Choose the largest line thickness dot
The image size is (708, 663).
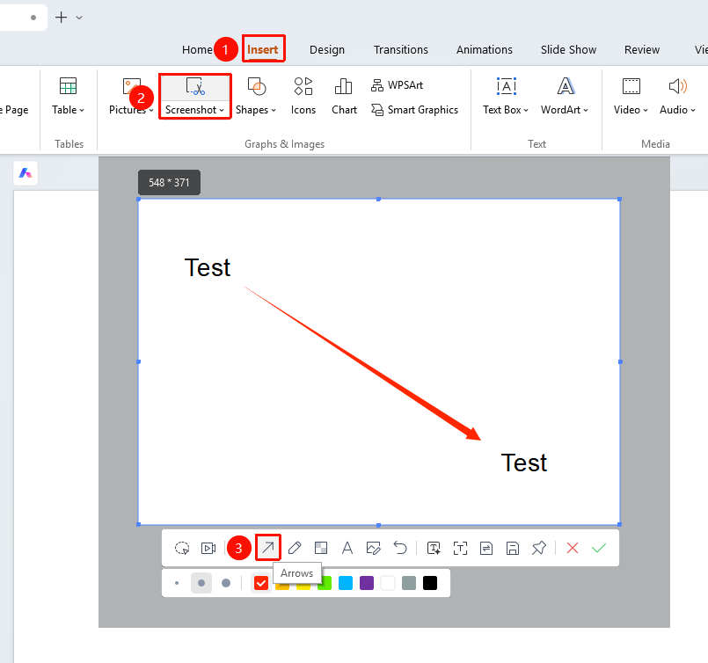point(226,583)
